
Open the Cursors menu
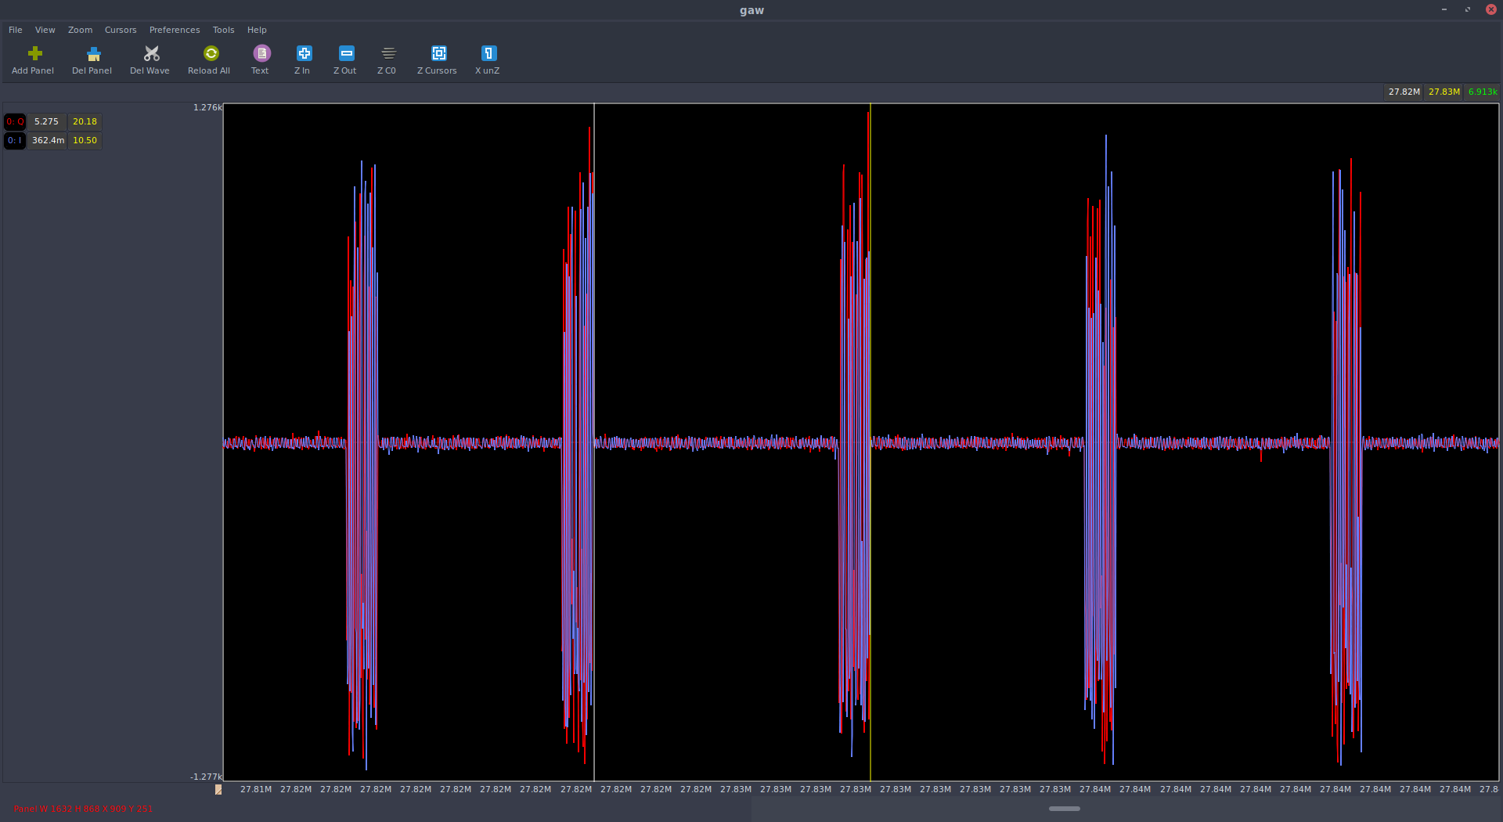click(x=121, y=30)
